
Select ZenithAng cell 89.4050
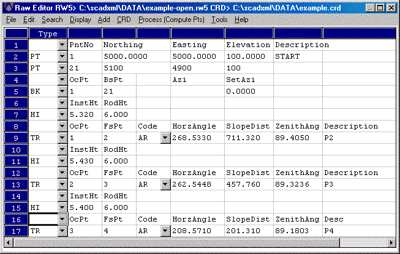coord(298,138)
